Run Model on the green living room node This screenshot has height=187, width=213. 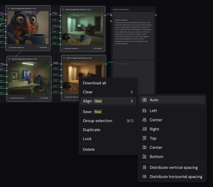(x=97, y=48)
